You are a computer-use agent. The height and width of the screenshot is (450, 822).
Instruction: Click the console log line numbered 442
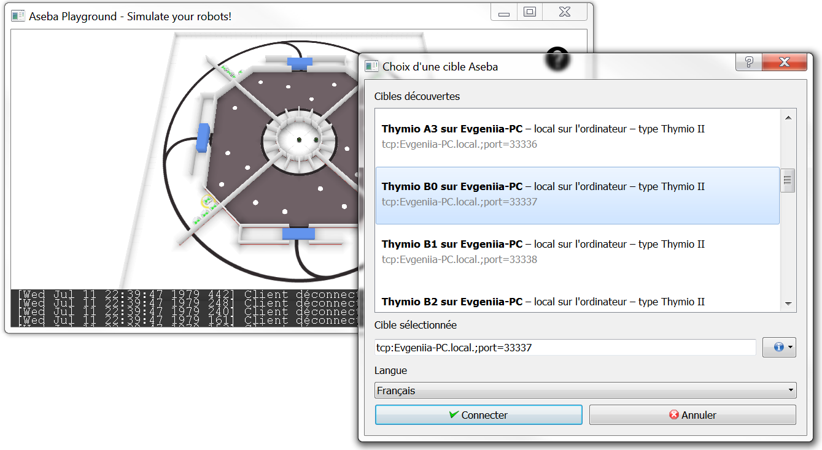pyautogui.click(x=187, y=294)
